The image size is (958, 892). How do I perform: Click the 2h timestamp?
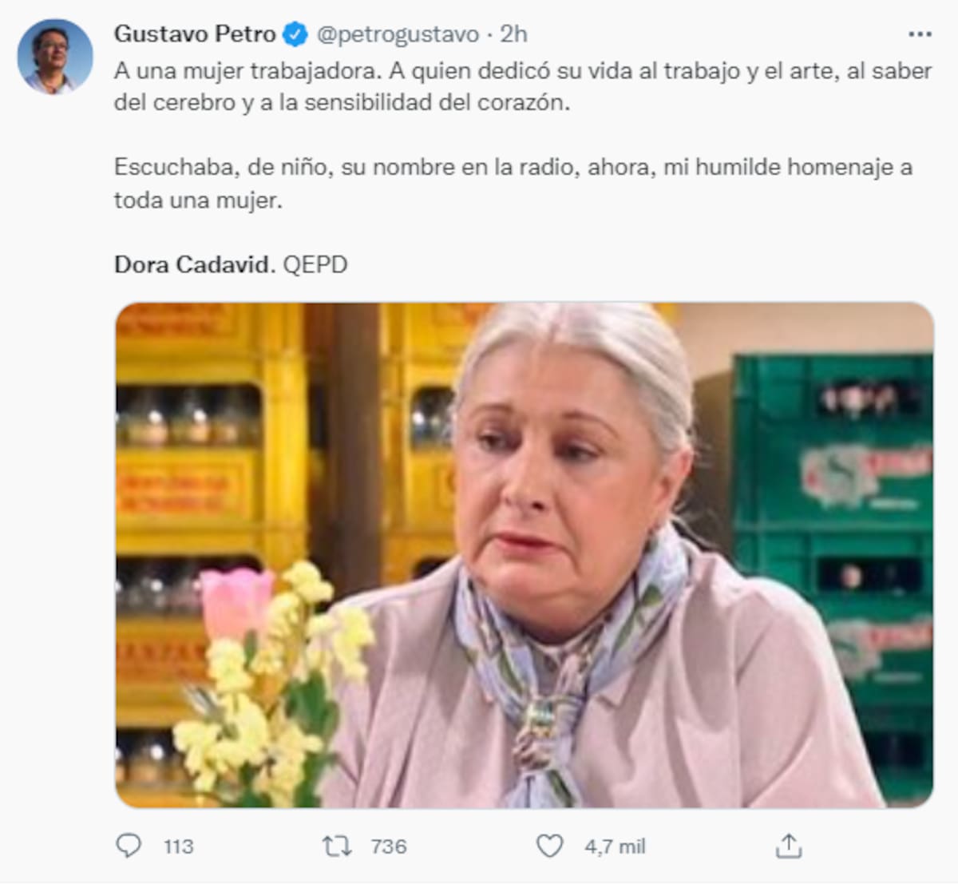click(513, 34)
